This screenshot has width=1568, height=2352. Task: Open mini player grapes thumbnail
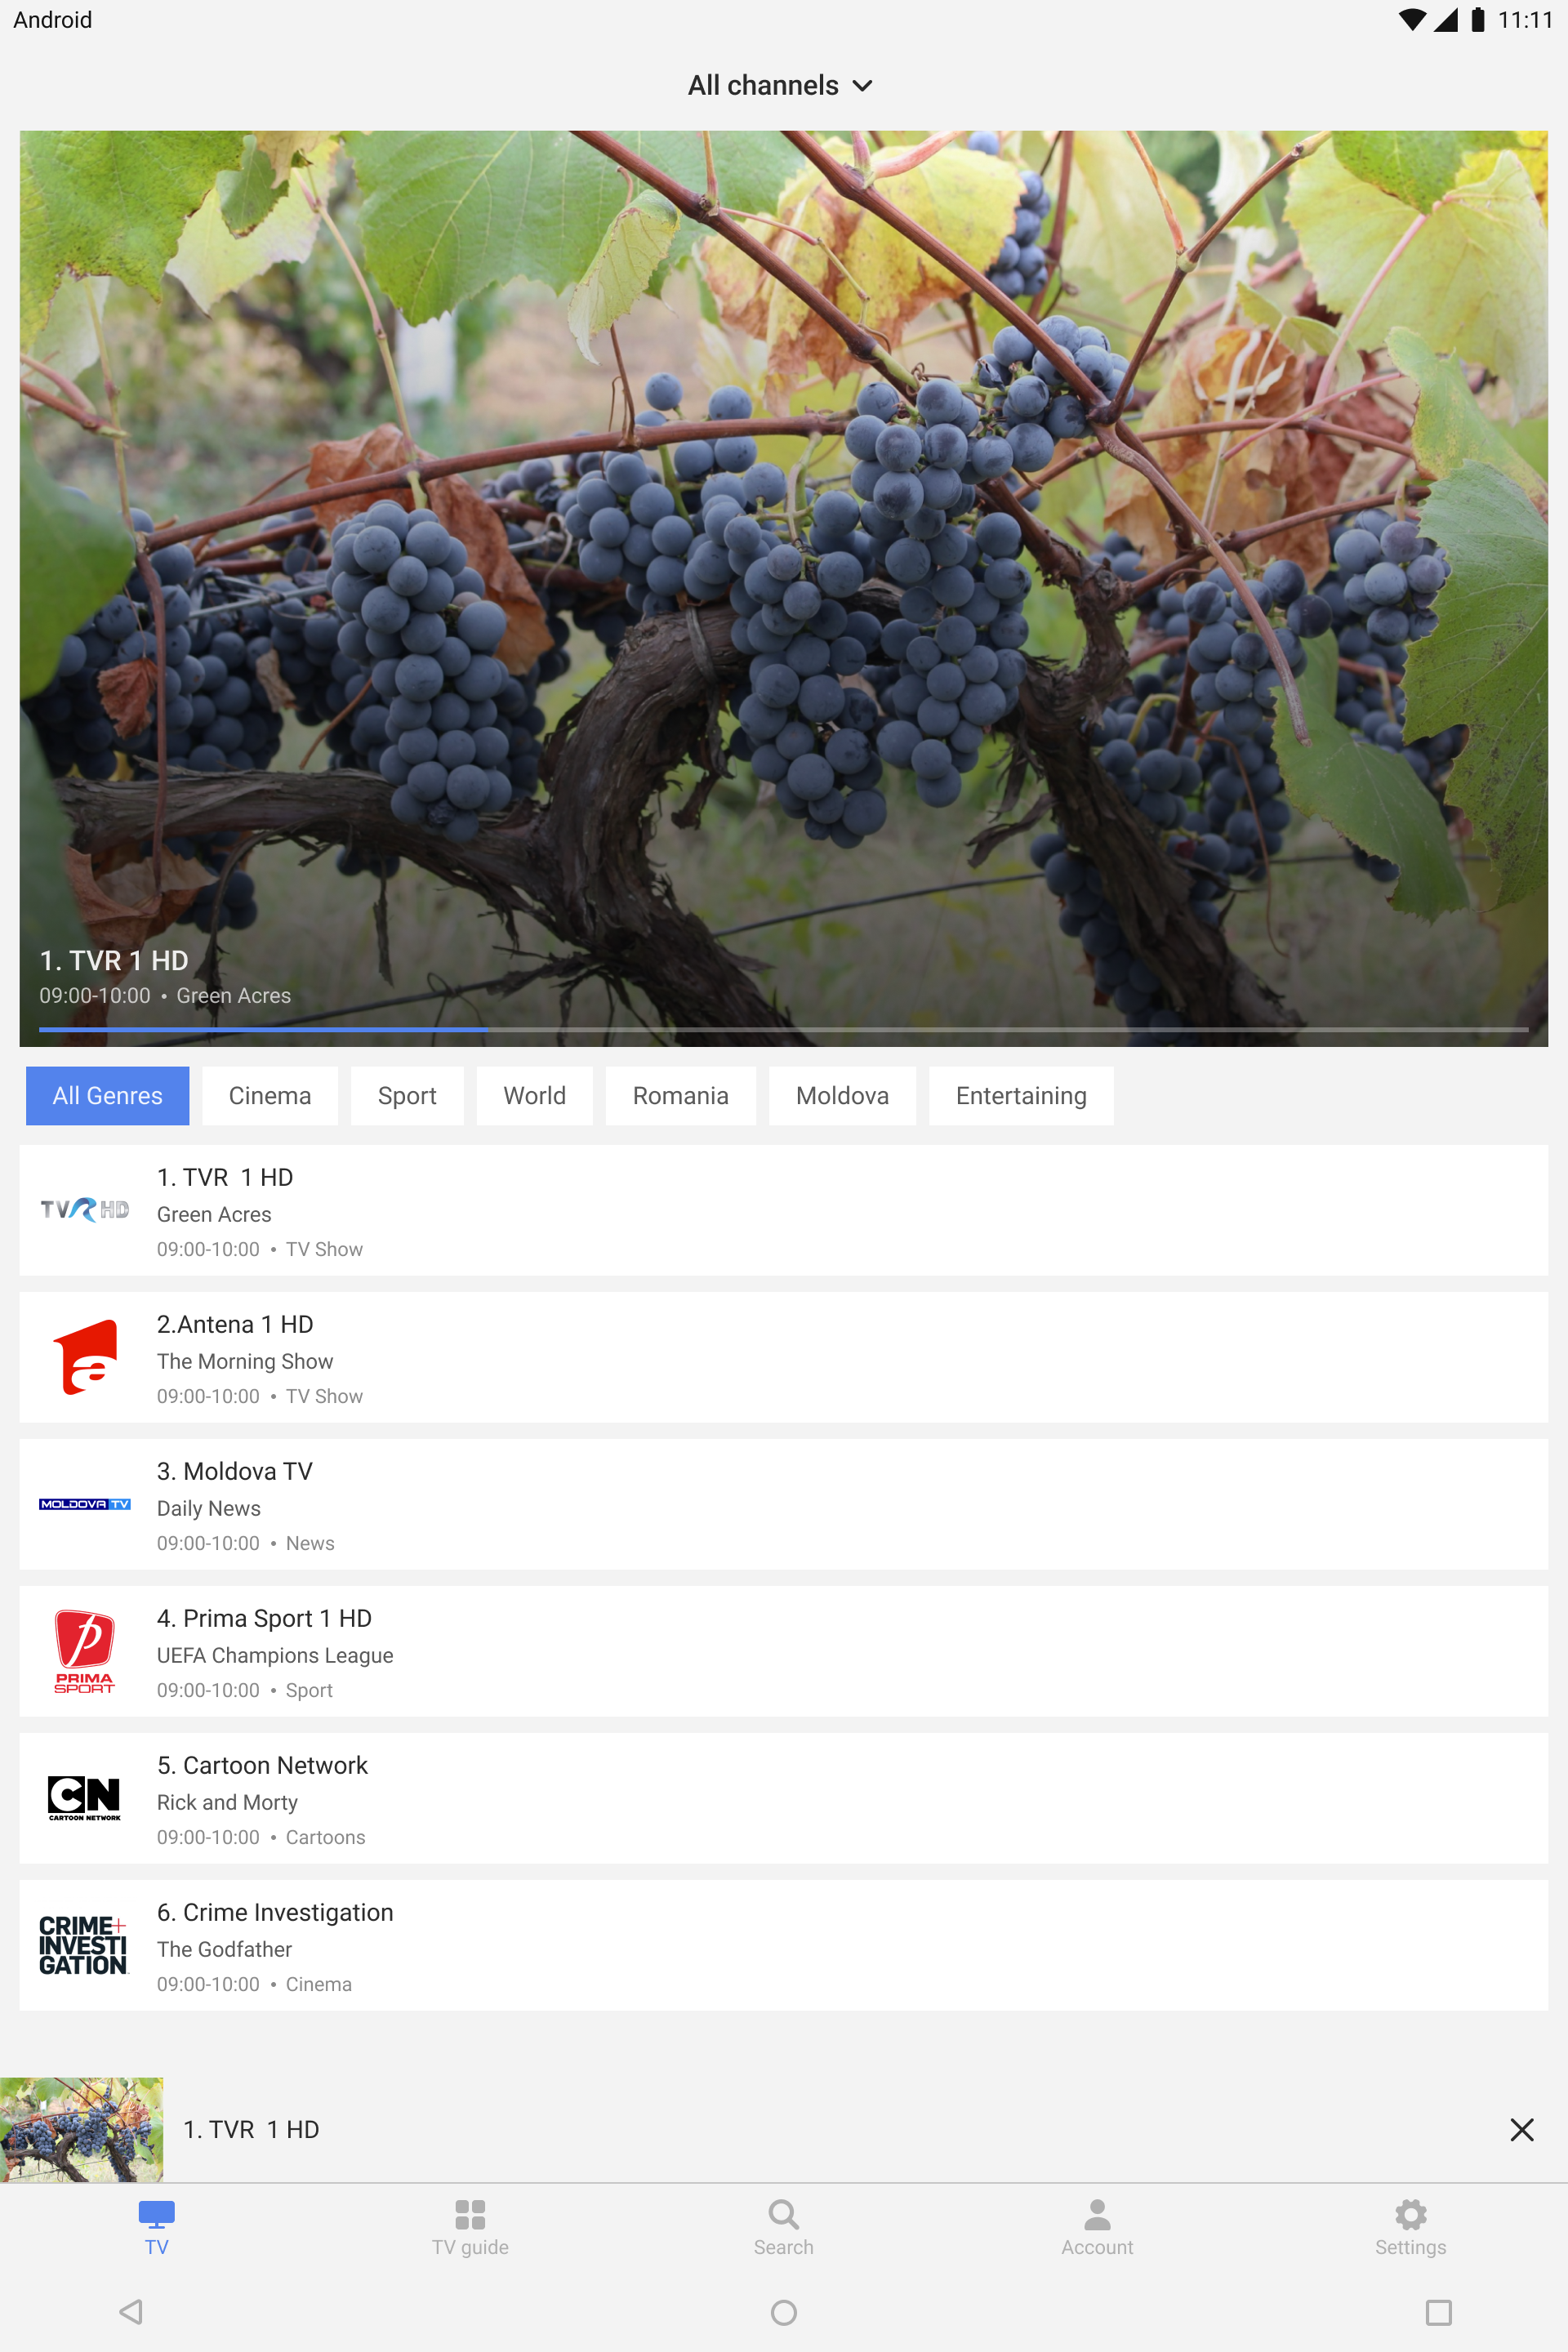tap(81, 2129)
